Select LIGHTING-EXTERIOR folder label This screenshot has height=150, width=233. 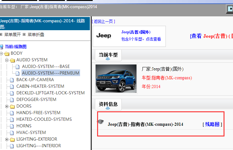point(37,139)
